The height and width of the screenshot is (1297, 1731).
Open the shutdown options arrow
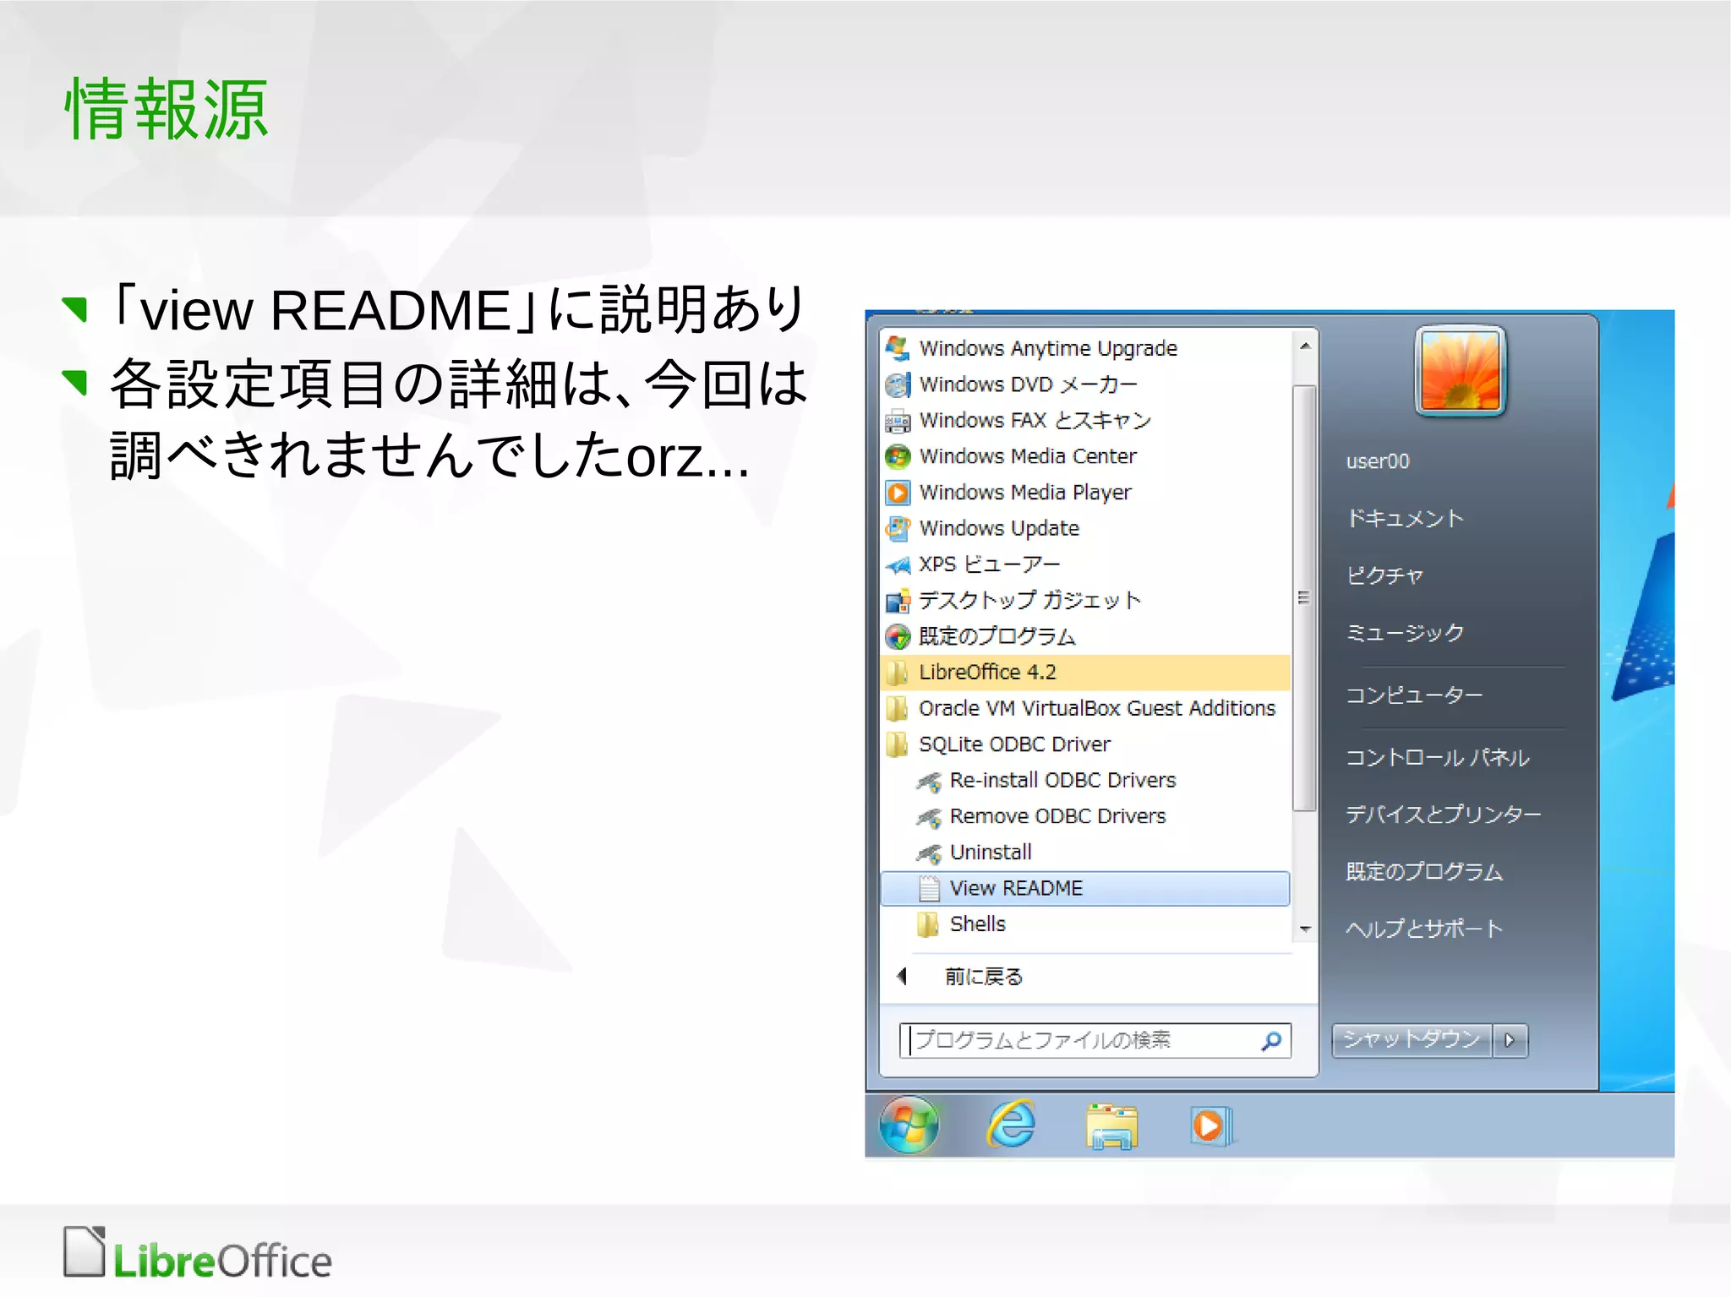point(1510,1040)
